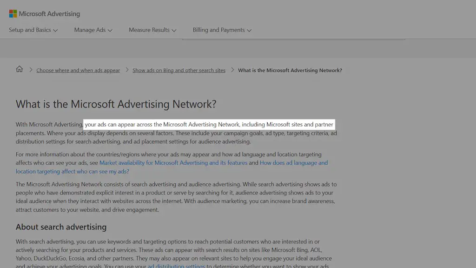Open the Measure Results menu
Image resolution: width=476 pixels, height=268 pixels.
tap(152, 30)
